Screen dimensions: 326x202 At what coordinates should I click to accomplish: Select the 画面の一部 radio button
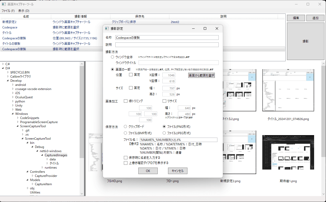click(x=112, y=69)
